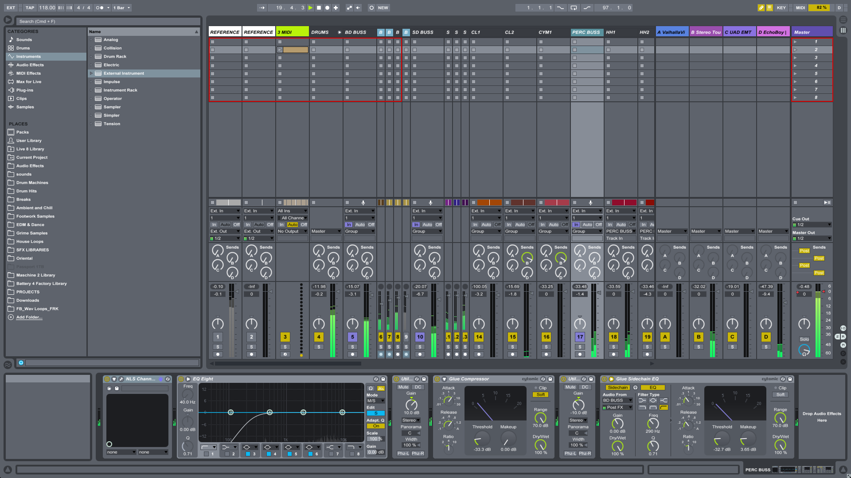
Task: Select Plug-ins browser category
Action: [25, 90]
